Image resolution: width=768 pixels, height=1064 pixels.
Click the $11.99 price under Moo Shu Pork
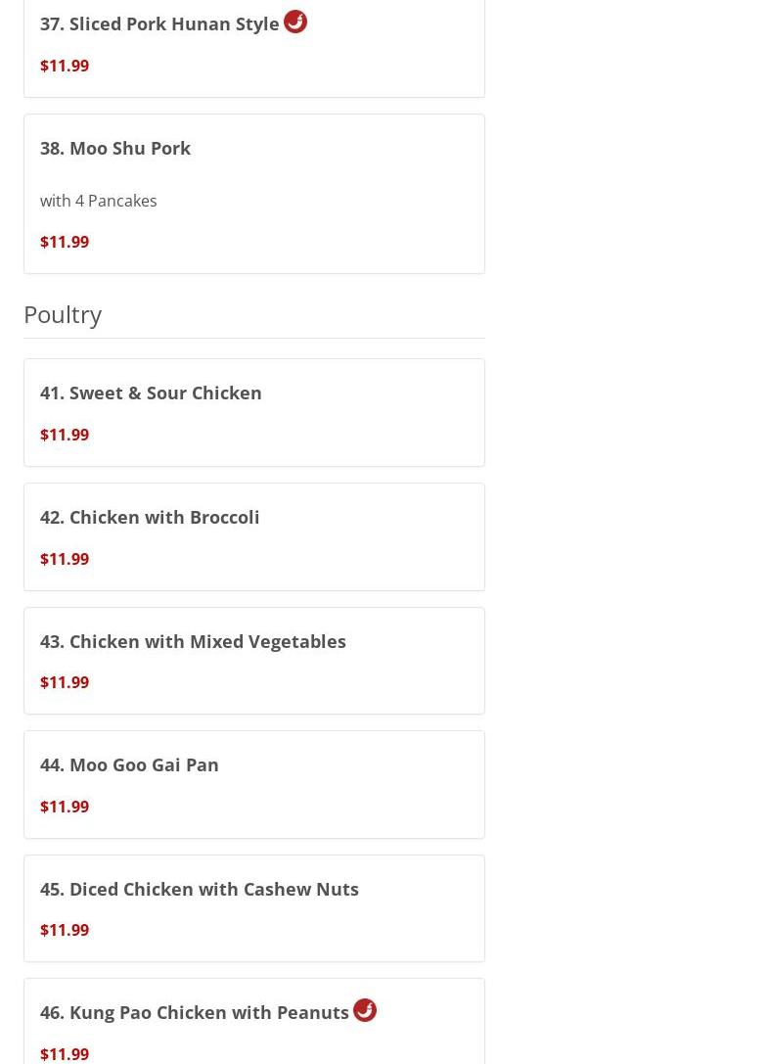point(65,242)
